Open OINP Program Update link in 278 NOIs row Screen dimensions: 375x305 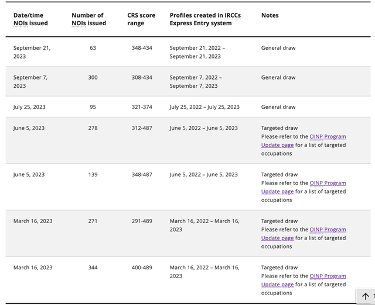click(304, 140)
